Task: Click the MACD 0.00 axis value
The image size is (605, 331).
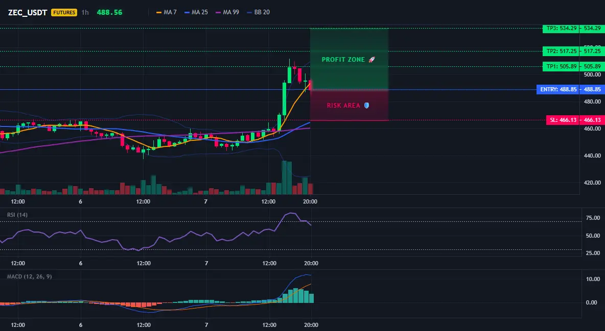Action: [592, 302]
